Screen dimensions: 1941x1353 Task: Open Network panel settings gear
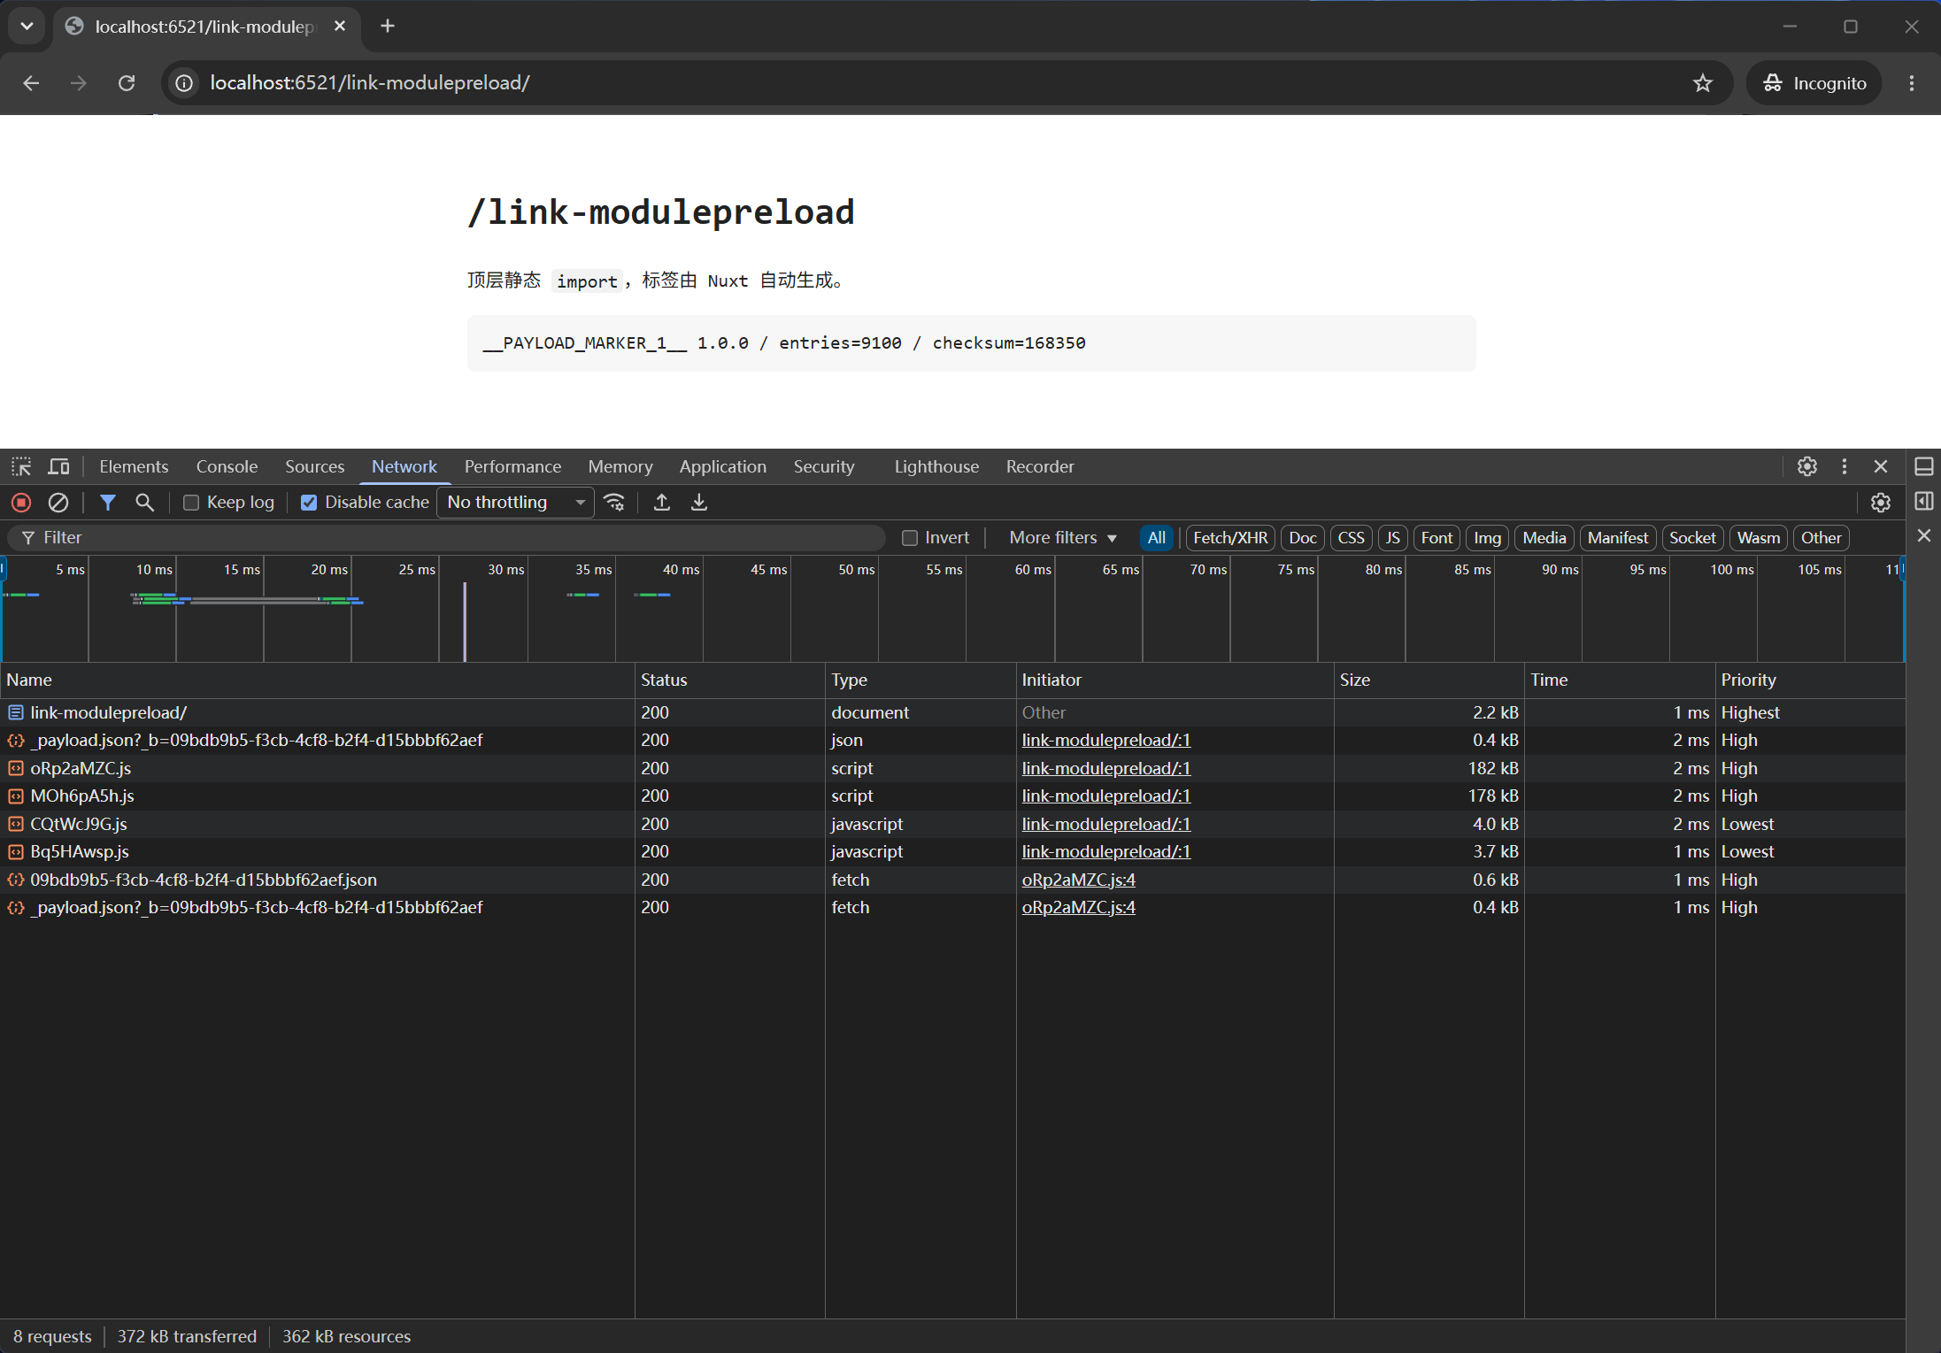[x=1881, y=503]
